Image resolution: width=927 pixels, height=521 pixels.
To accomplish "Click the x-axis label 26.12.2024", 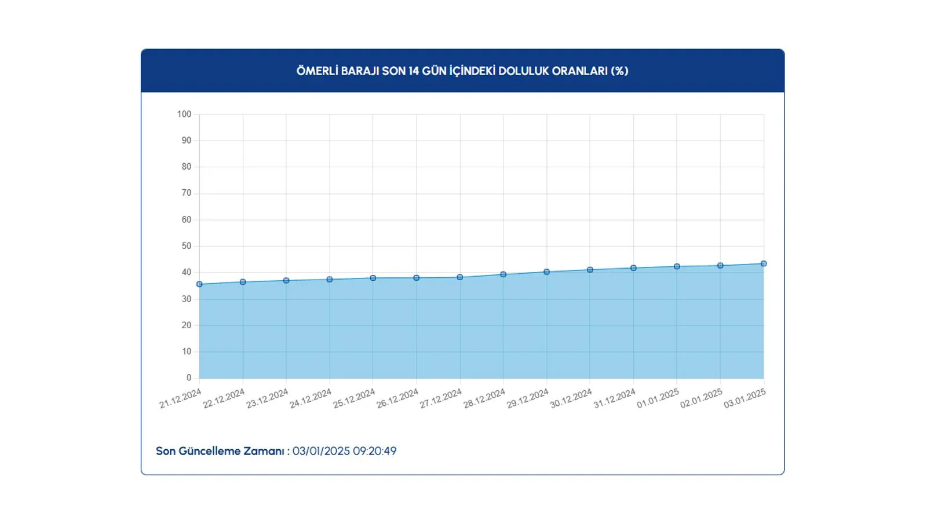I will click(397, 398).
